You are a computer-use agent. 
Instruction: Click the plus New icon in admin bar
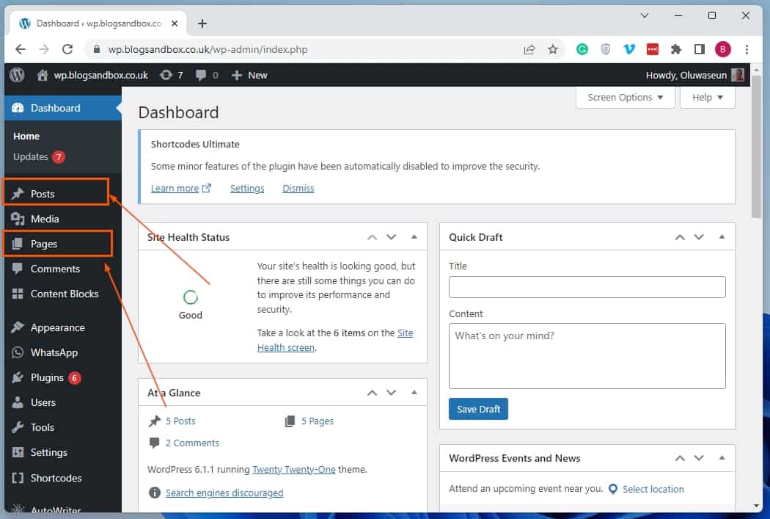click(x=237, y=75)
